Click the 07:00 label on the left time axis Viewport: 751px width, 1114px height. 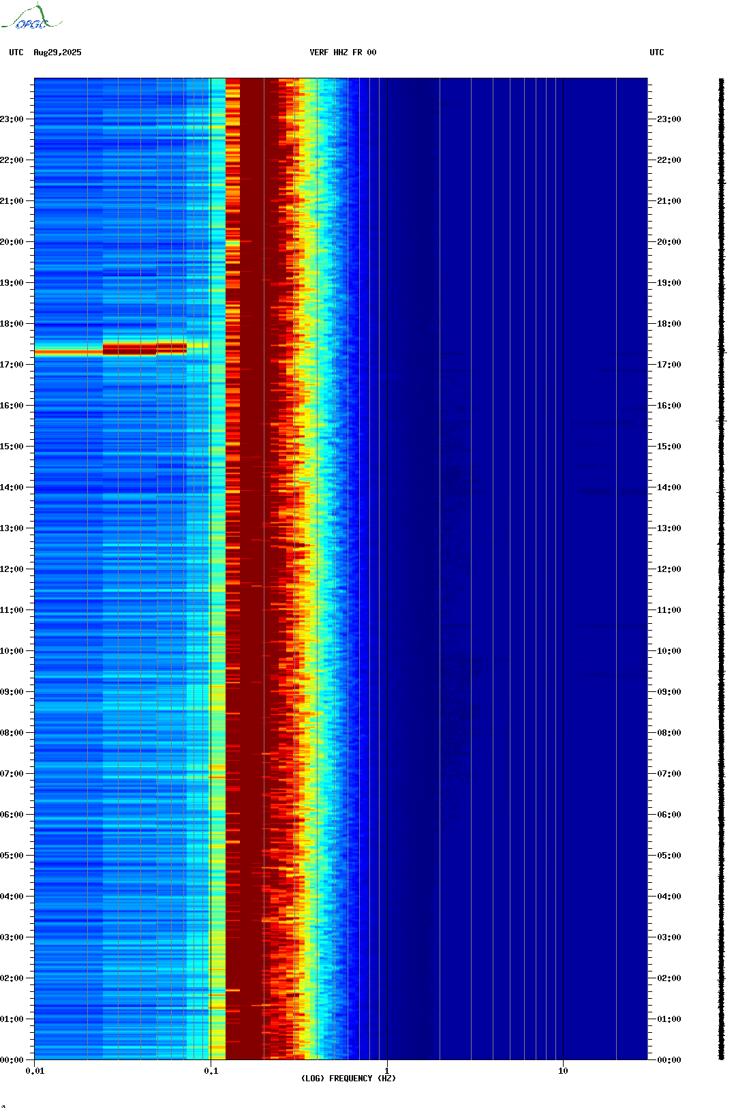[12, 774]
